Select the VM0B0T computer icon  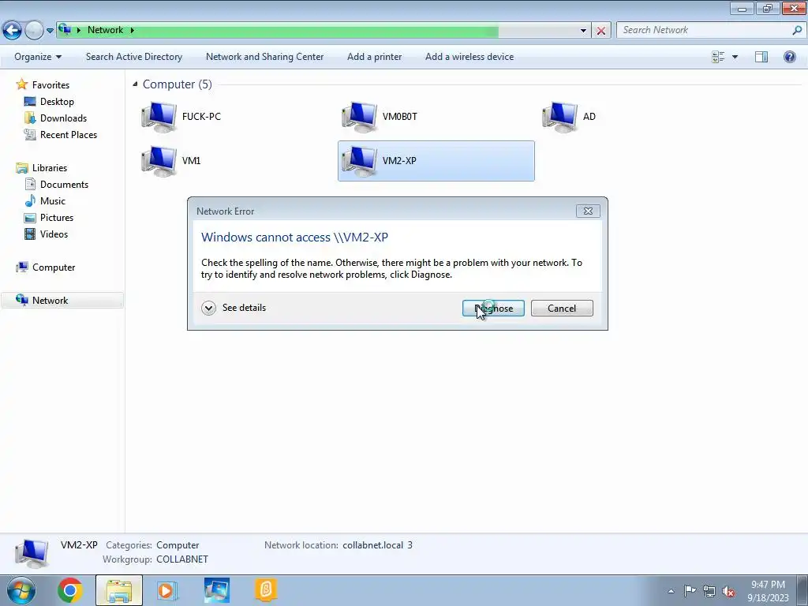coord(359,117)
